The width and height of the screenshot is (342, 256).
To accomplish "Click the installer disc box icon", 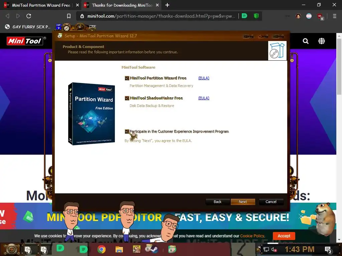I will (277, 51).
